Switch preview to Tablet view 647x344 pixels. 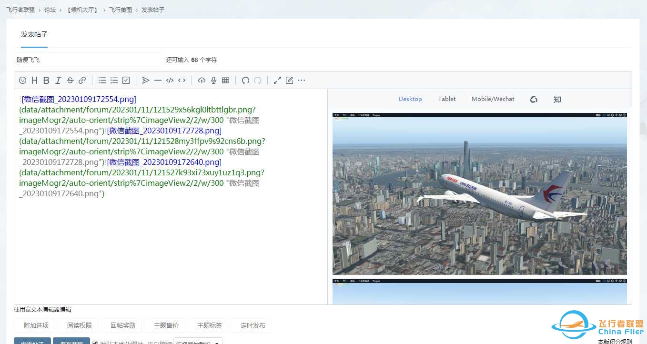[446, 99]
